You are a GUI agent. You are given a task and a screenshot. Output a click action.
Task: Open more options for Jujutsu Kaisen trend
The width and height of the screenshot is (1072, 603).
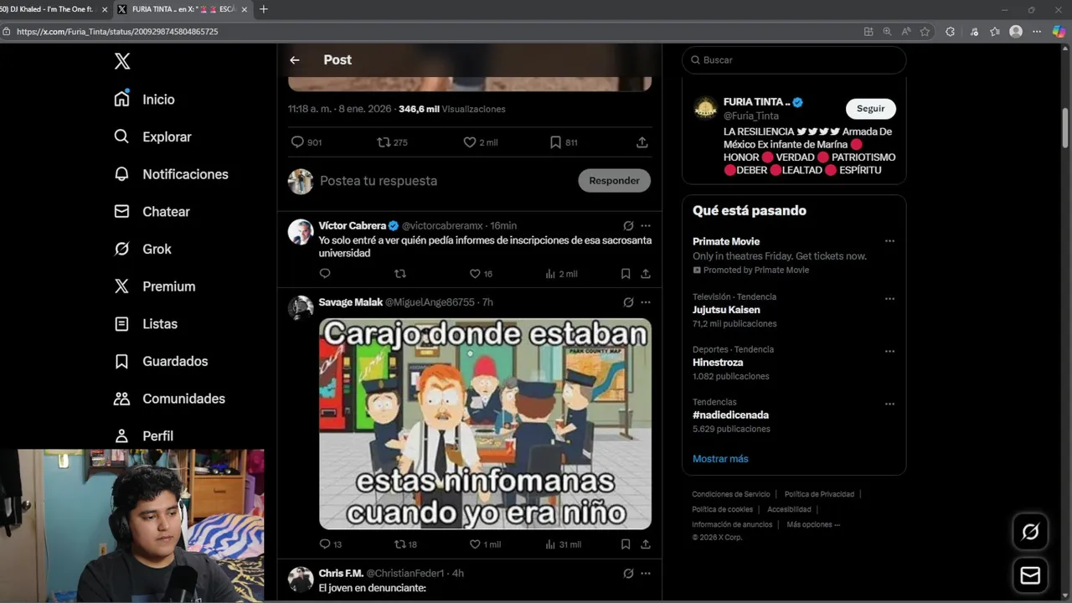[x=889, y=299]
